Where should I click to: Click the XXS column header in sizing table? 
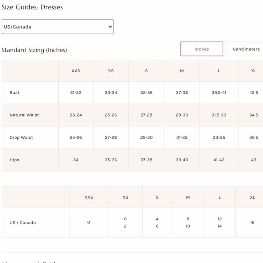point(76,71)
